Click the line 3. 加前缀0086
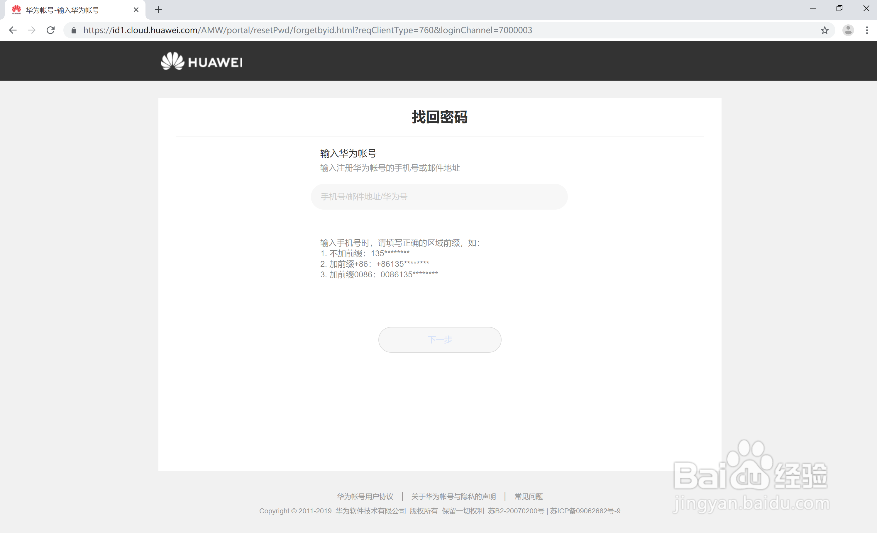Screen dimensions: 877x533 click(379, 274)
